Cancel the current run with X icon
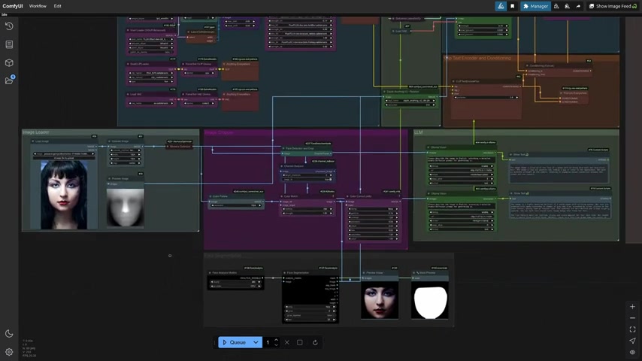 click(286, 342)
